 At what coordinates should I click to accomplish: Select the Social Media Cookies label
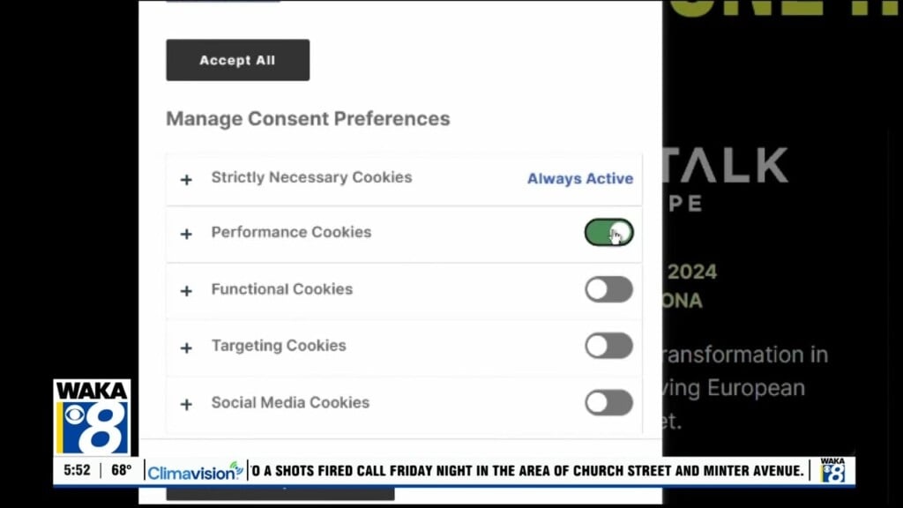[x=290, y=402]
